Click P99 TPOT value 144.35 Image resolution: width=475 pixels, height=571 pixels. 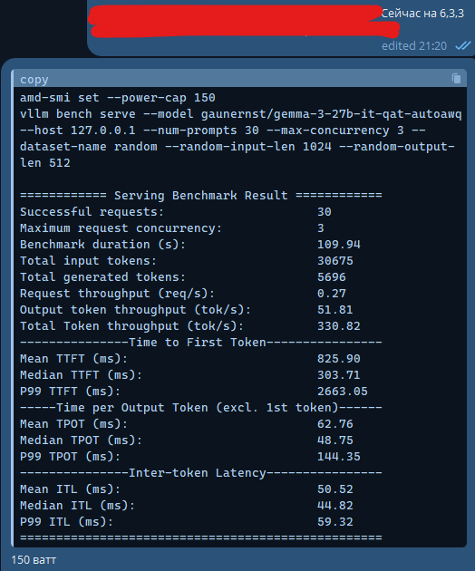pos(339,457)
